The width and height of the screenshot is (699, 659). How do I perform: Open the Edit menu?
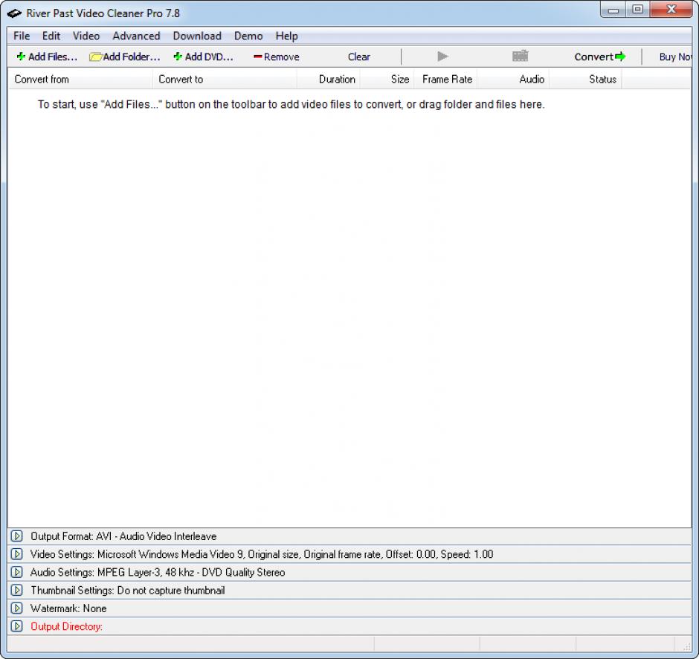pos(51,36)
